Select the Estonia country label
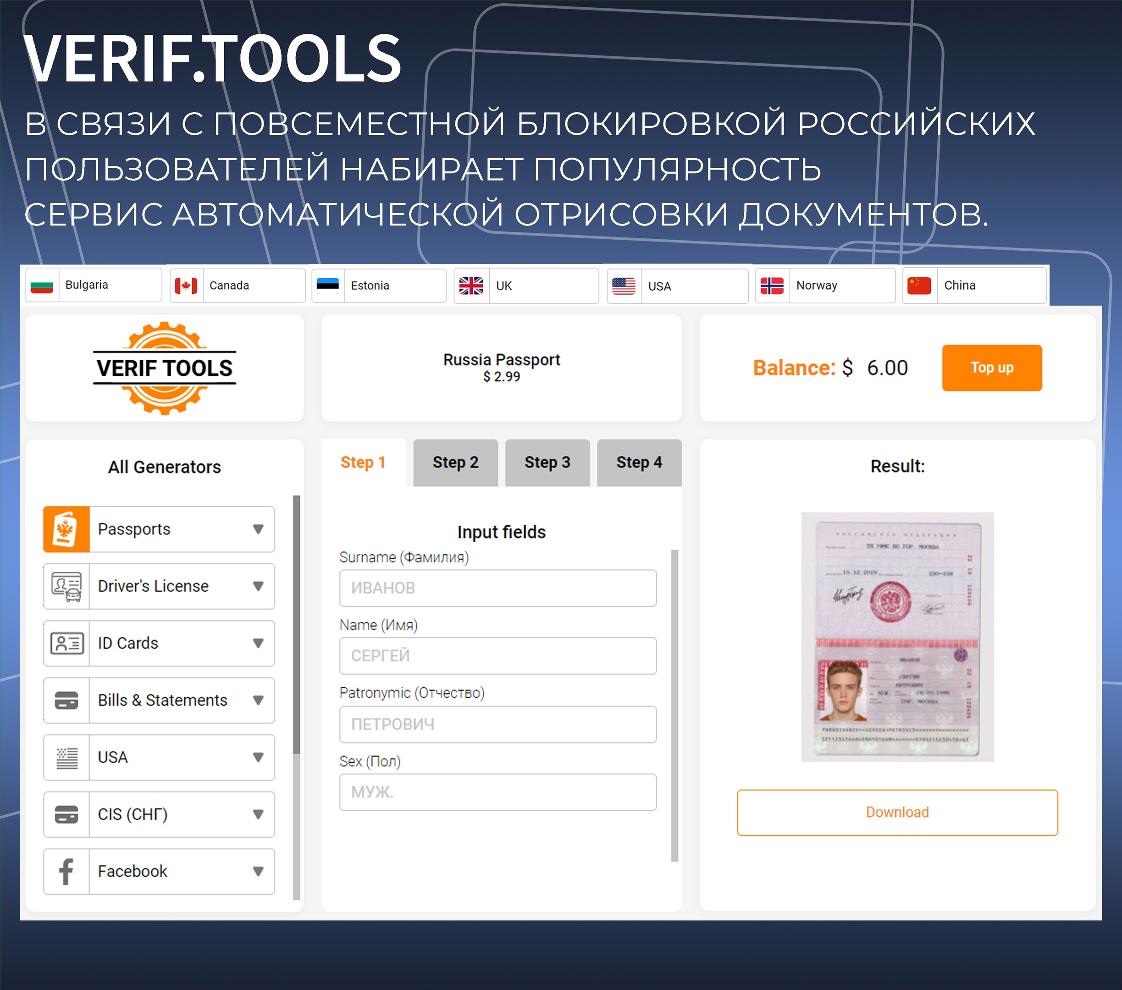The height and width of the screenshot is (990, 1122). [370, 286]
